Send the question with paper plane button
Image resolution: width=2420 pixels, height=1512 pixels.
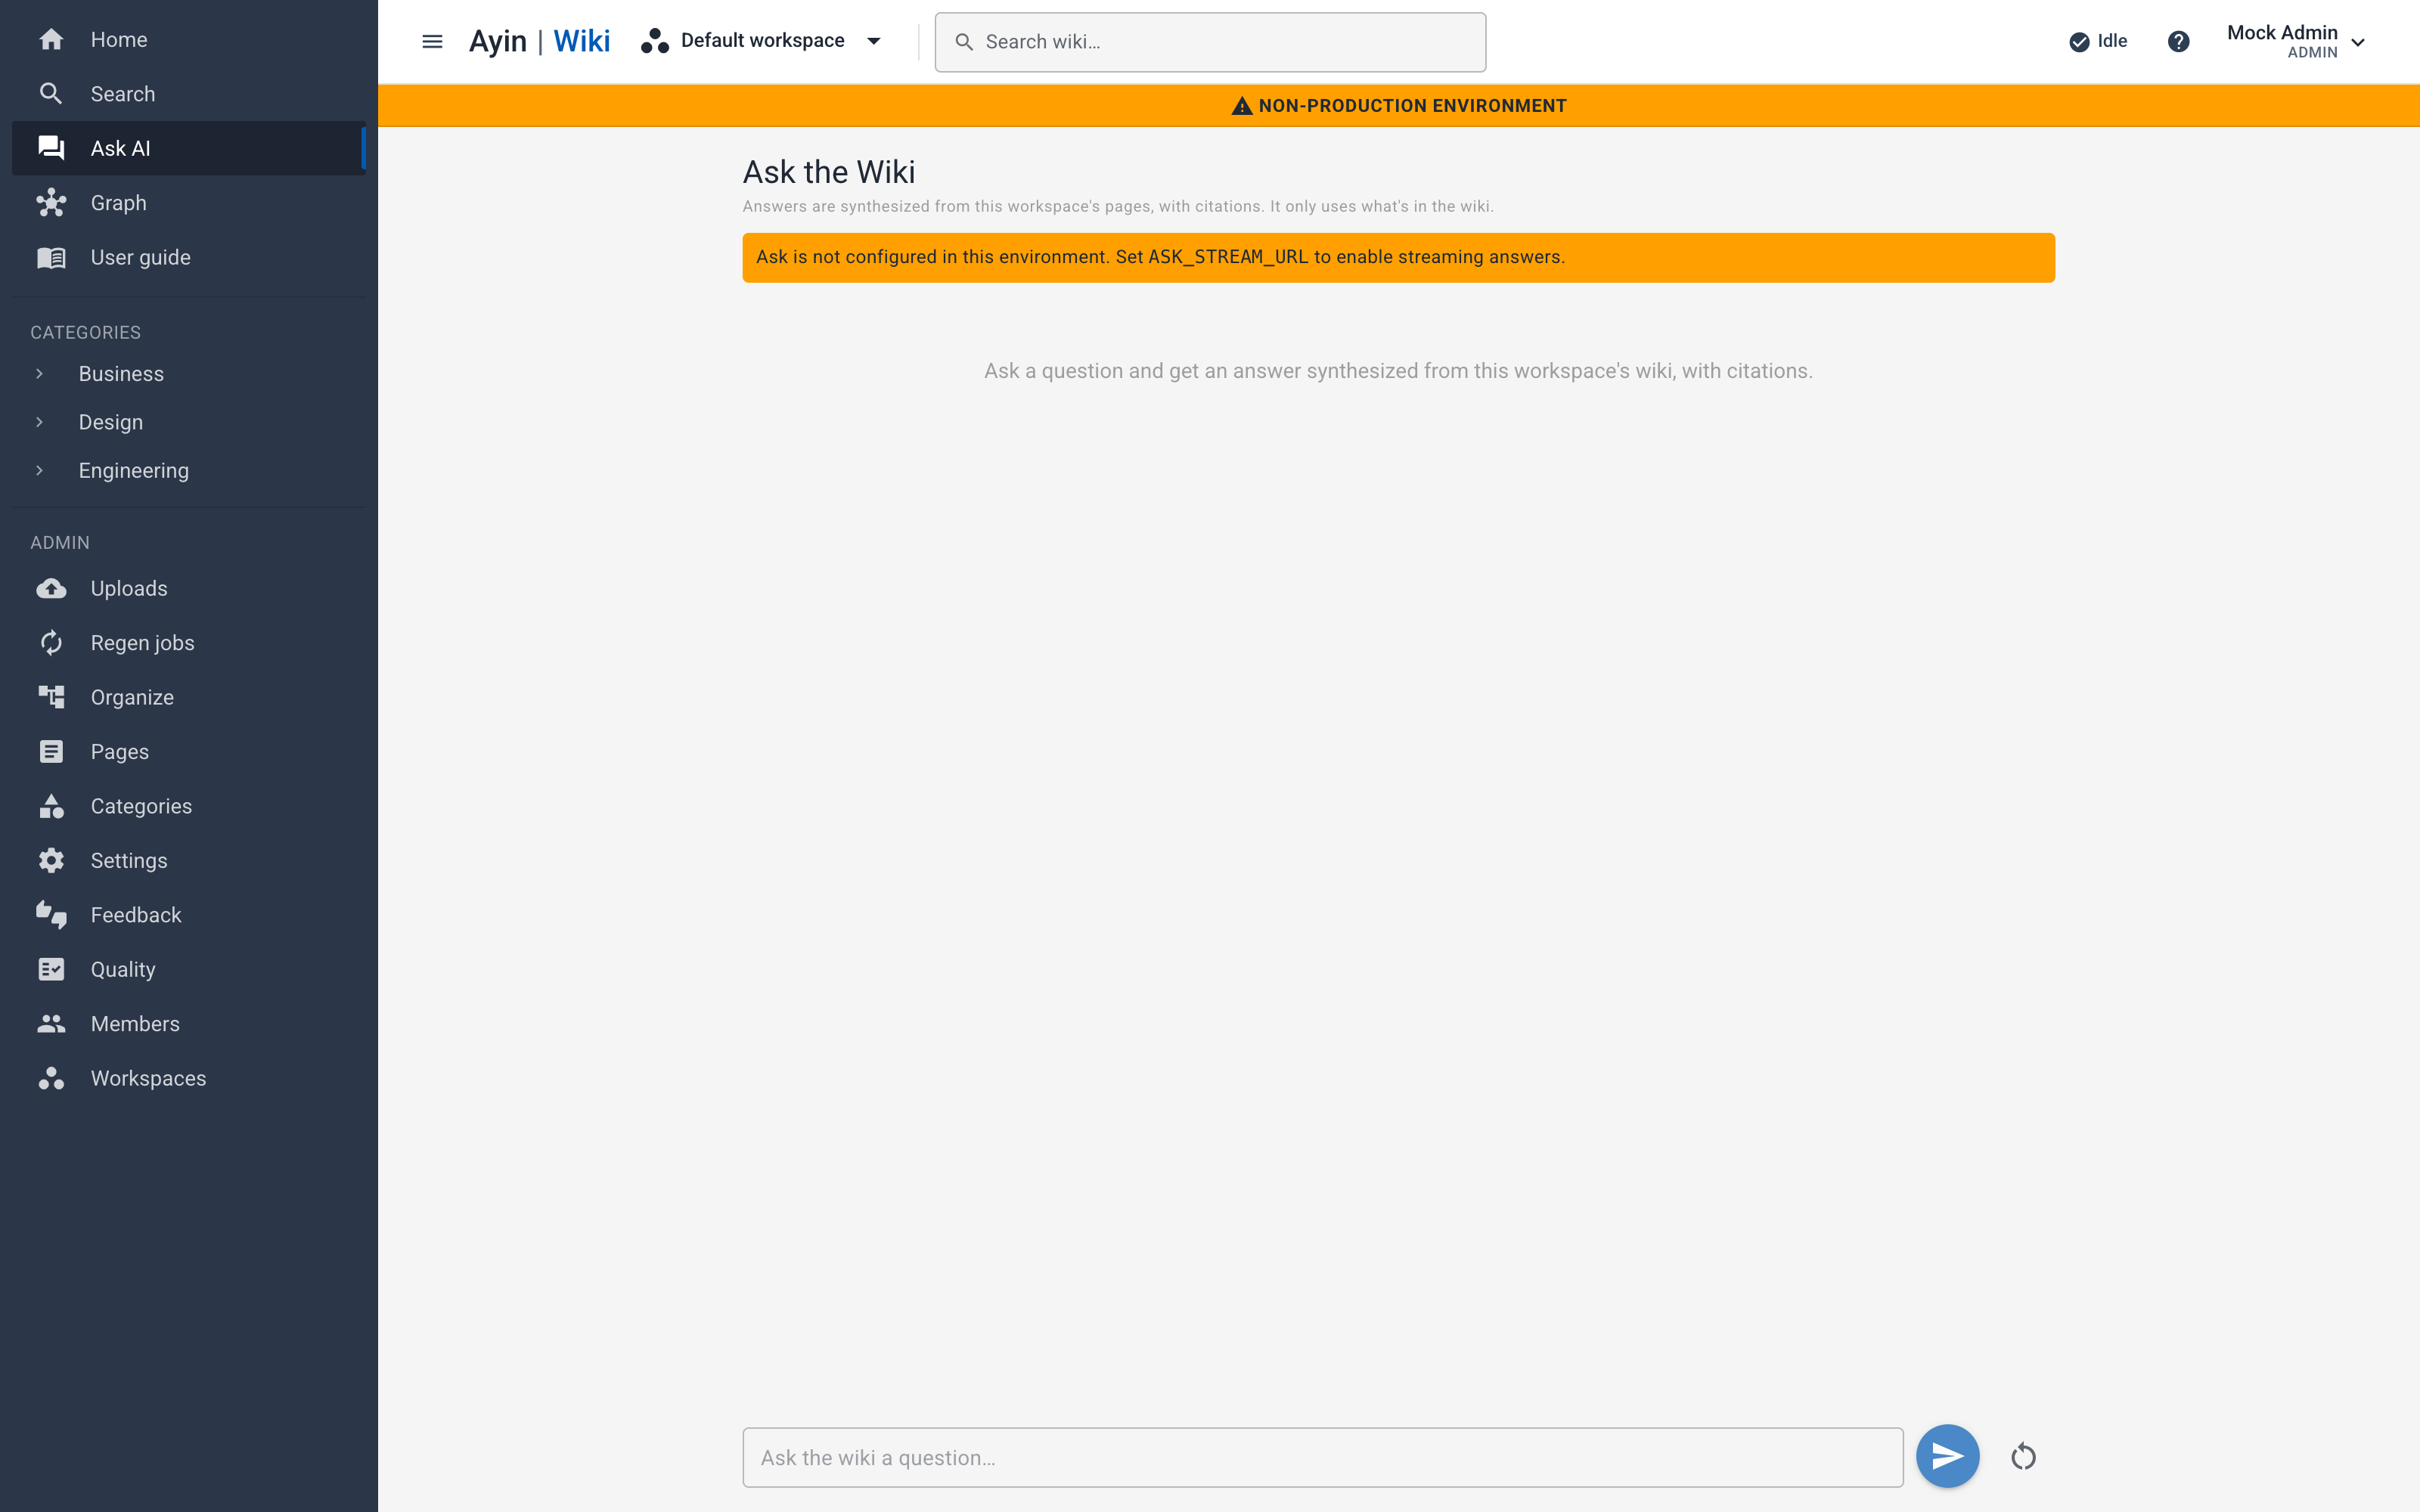(1947, 1456)
